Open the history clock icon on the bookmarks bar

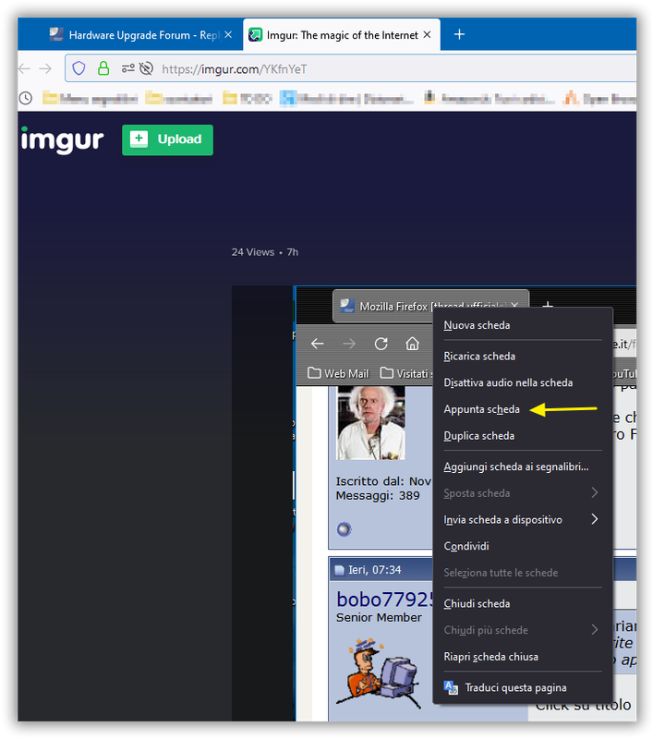[26, 98]
